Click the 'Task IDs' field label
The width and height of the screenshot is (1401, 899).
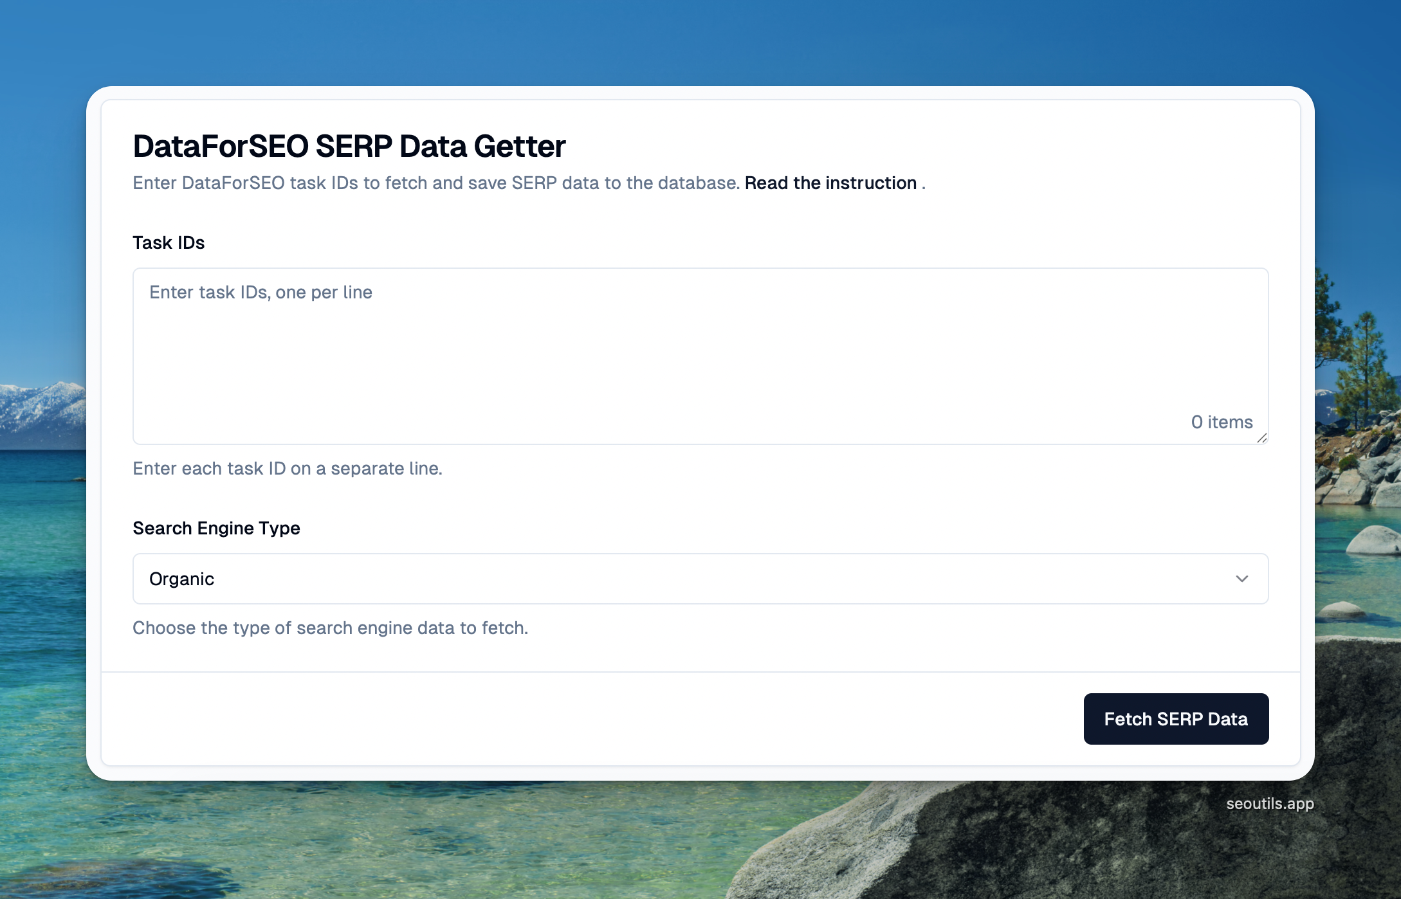169,243
